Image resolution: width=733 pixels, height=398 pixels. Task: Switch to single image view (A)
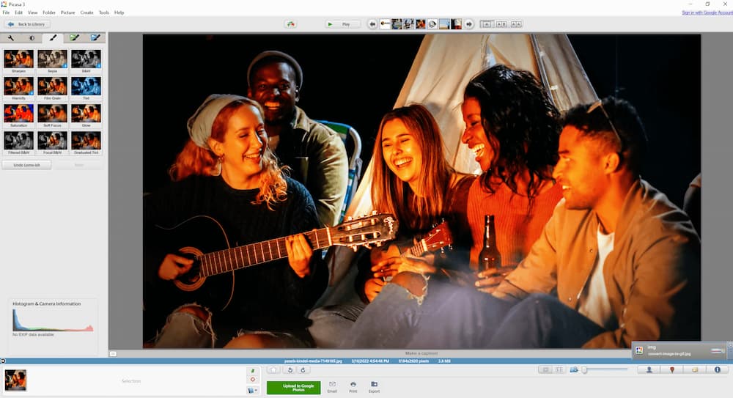point(486,24)
